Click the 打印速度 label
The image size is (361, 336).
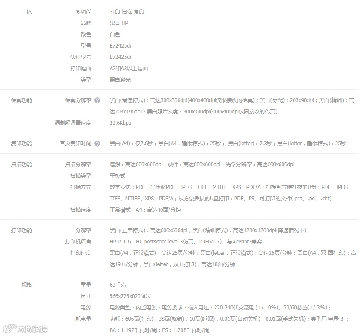point(81,253)
